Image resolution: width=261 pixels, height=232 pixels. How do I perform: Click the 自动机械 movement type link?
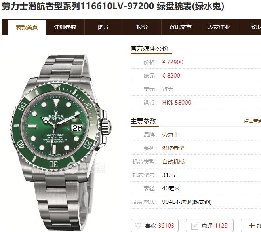pos(173,162)
